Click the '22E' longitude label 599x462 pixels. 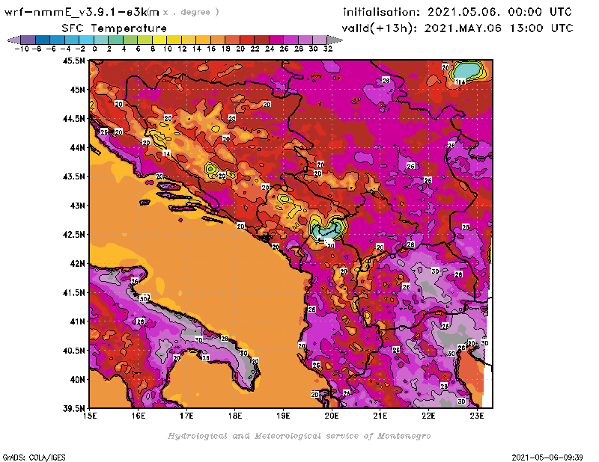(x=428, y=416)
